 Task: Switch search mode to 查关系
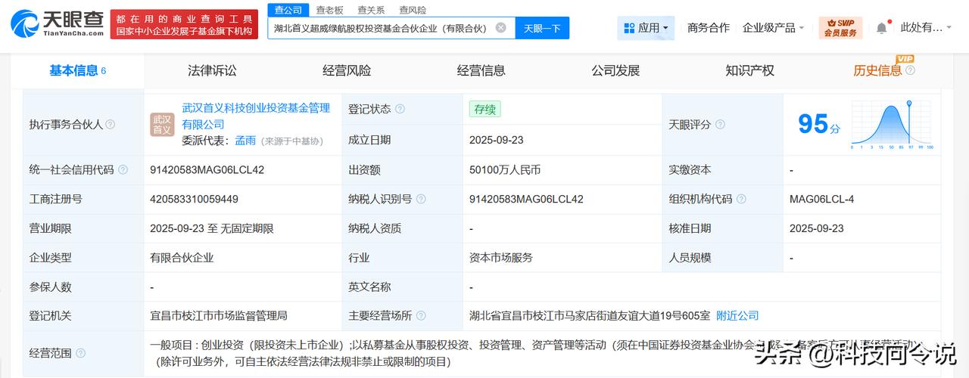pyautogui.click(x=371, y=10)
